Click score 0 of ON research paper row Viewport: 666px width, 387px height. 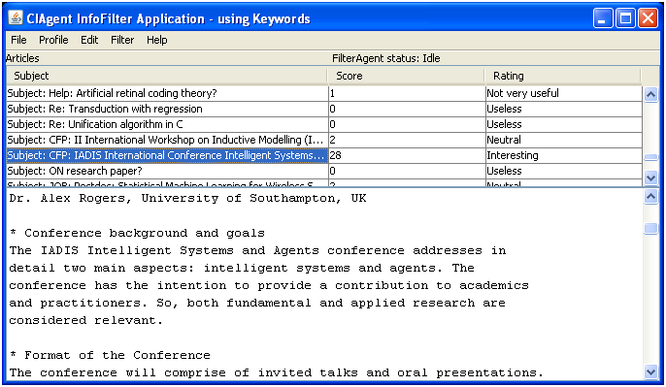[x=407, y=171]
